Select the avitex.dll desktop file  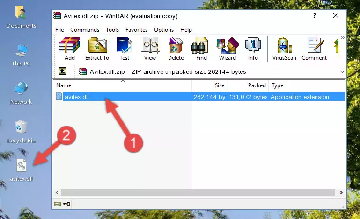(x=21, y=170)
